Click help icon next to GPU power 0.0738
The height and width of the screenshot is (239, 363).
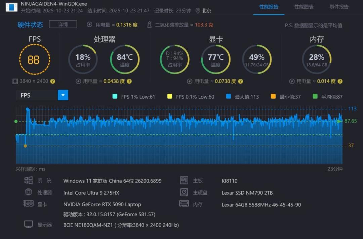click(x=241, y=81)
